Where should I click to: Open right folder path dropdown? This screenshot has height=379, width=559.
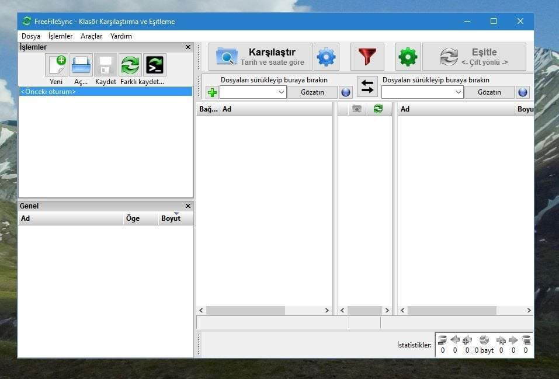tap(458, 92)
